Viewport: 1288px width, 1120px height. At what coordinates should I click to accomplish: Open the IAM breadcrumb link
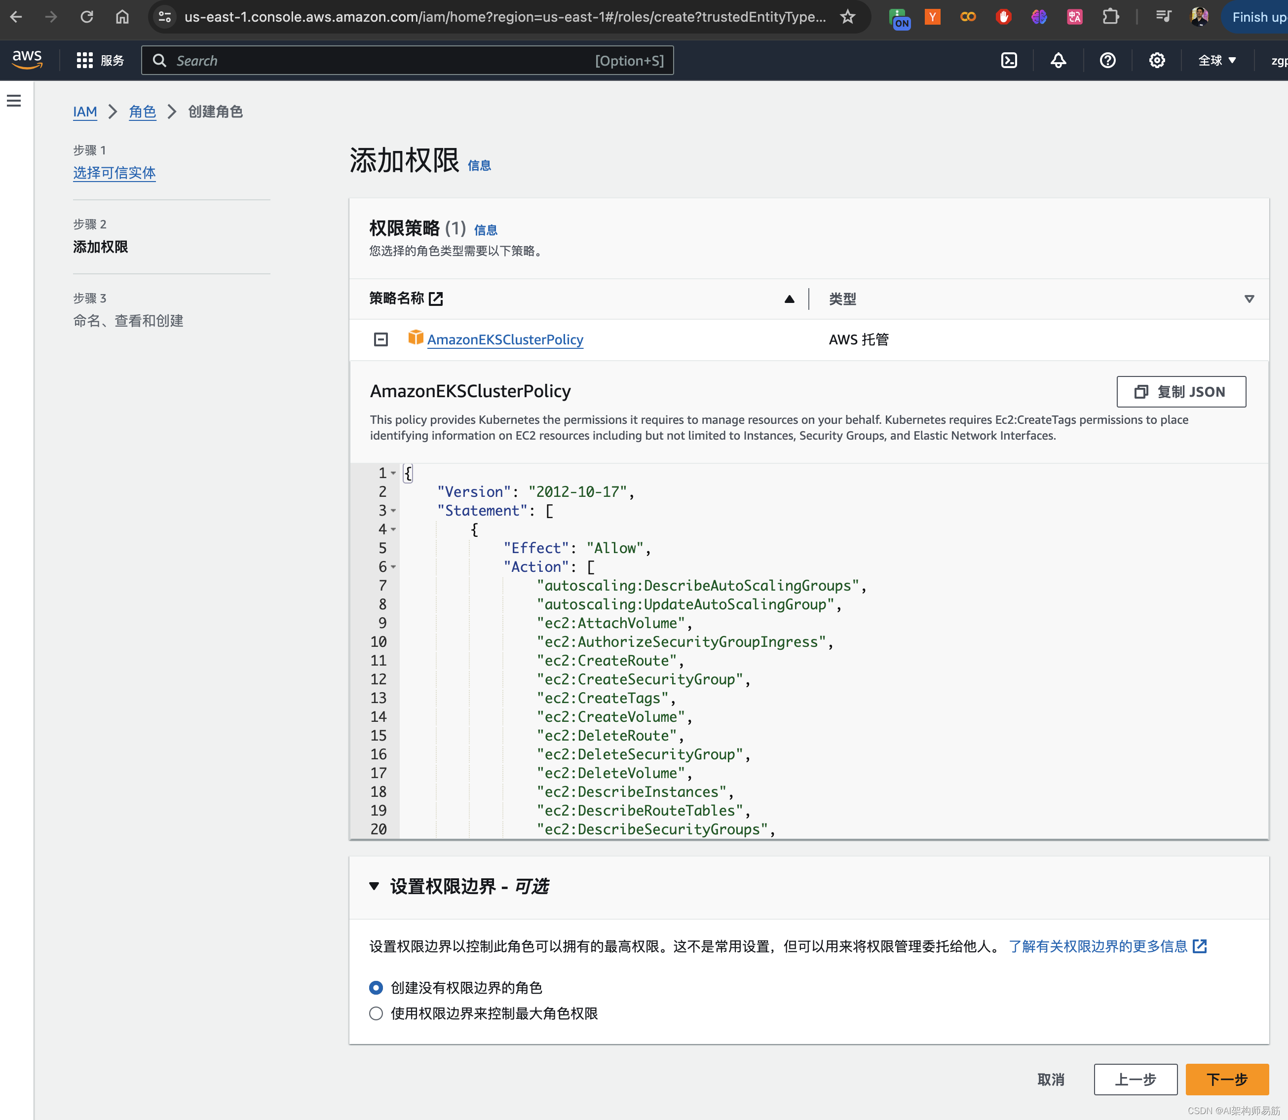point(85,111)
